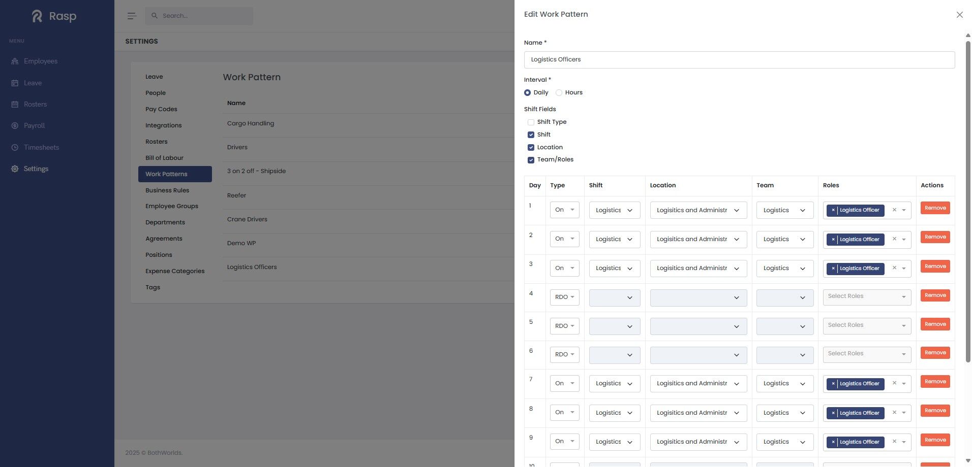972x467 pixels.
Task: Click the Name field with Logistics Officers
Action: click(x=739, y=60)
